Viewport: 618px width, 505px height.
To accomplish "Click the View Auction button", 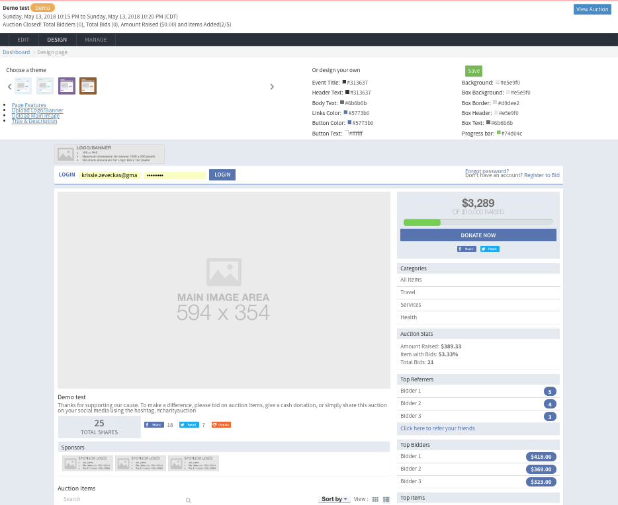I will pyautogui.click(x=592, y=9).
